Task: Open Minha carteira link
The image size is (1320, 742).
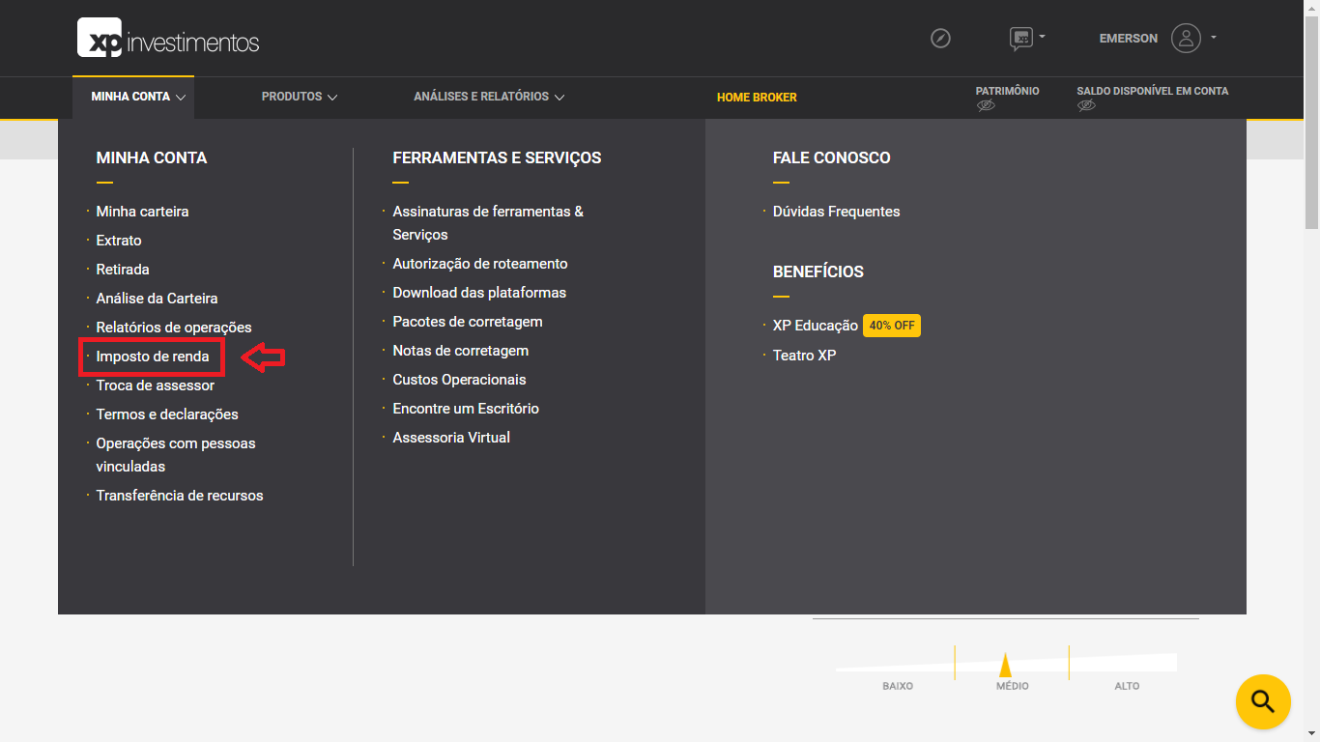Action: tap(142, 212)
